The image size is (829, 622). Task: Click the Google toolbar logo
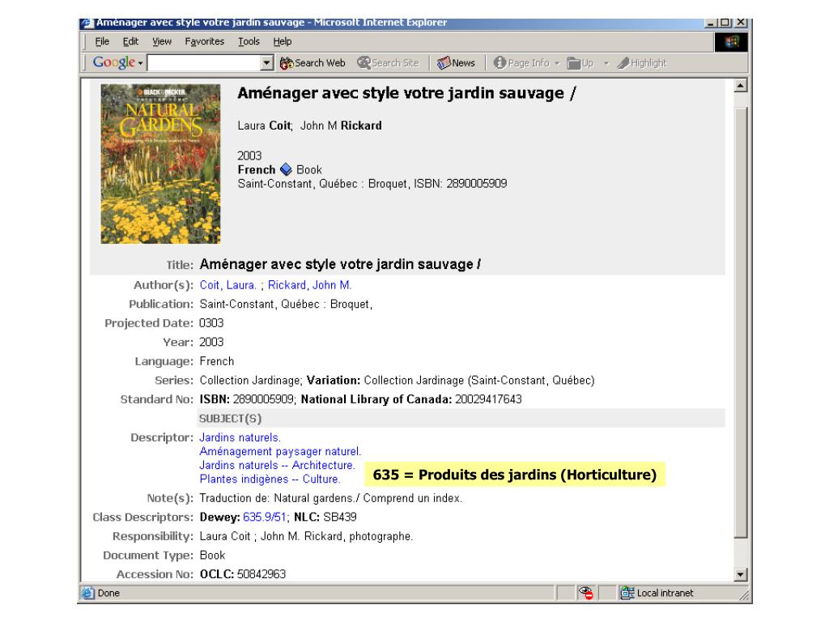point(113,62)
